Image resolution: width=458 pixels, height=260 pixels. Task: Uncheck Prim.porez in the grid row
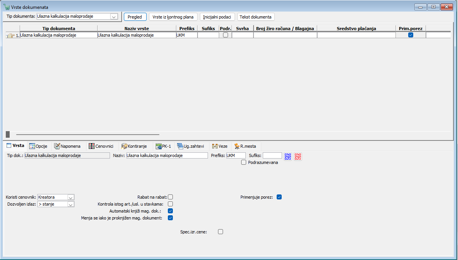[411, 35]
